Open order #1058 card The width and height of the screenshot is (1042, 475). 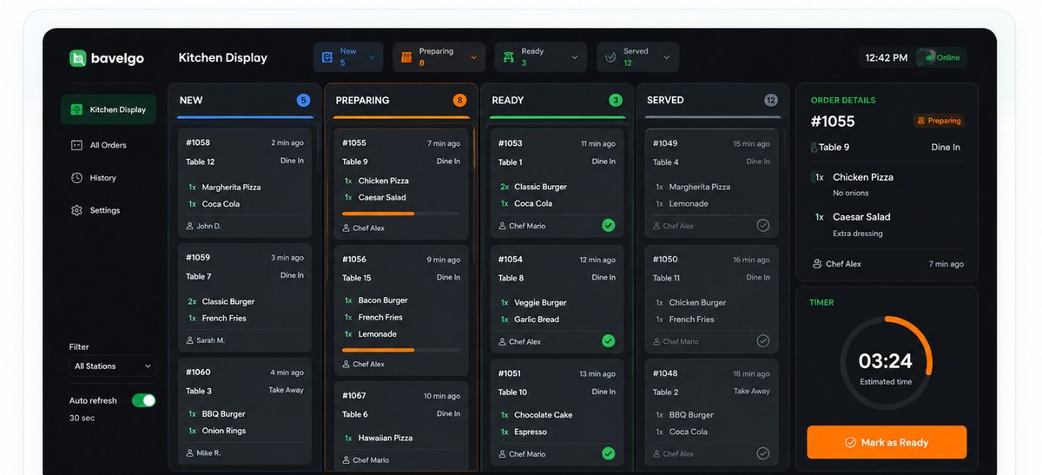[245, 182]
